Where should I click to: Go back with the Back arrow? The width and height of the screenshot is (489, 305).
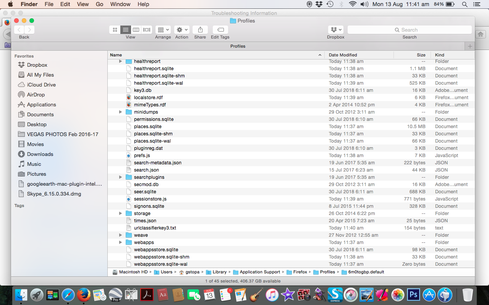coord(19,30)
